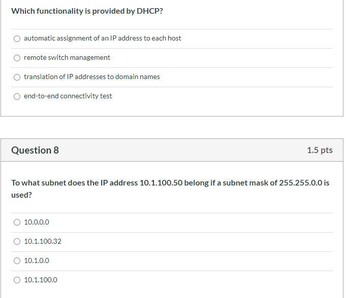Click the '1.5 pts' points indicator

[320, 150]
